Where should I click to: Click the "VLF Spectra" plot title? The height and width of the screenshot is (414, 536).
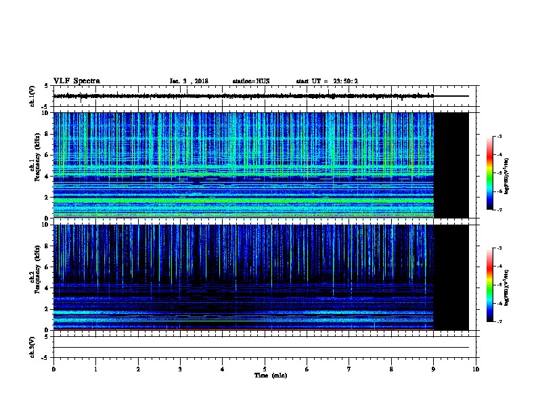pos(76,81)
